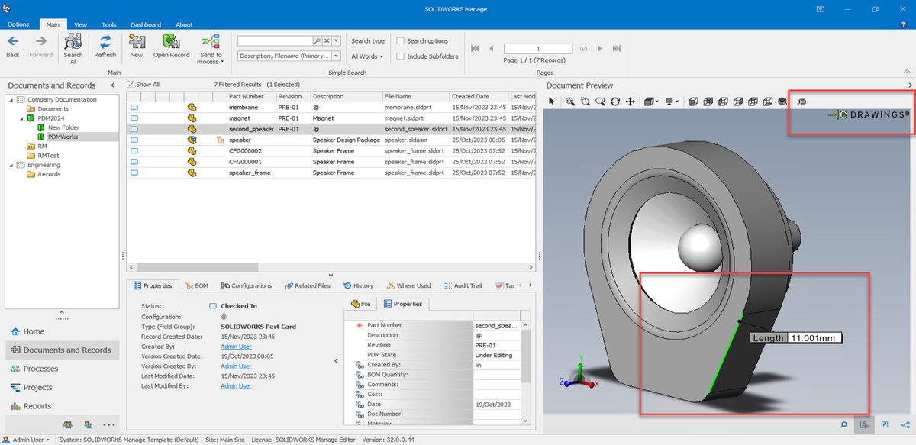Go to the next page arrow
916x445 pixels.
(600, 48)
